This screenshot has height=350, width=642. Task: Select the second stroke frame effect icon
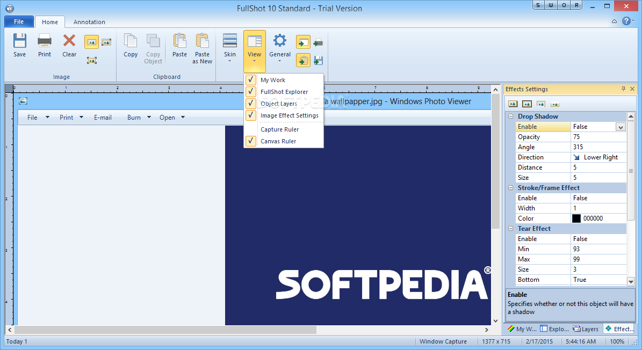point(527,104)
